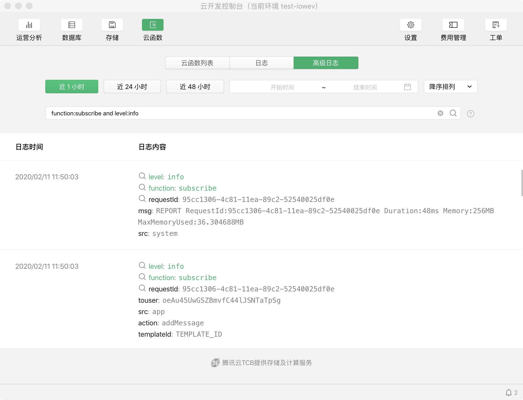Open the 设置 settings gear icon
Image resolution: width=523 pixels, height=400 pixels.
point(410,25)
